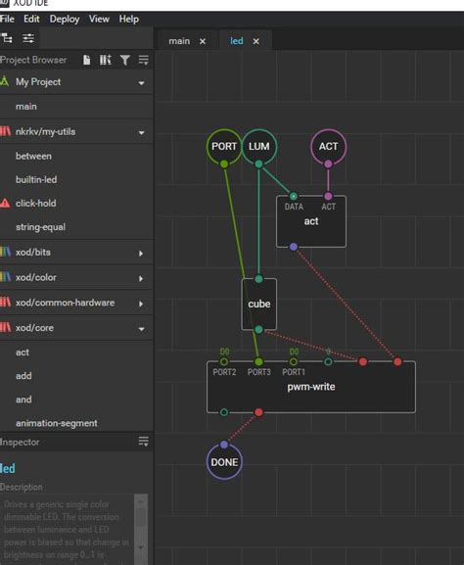Open the Help menu

coord(128,19)
